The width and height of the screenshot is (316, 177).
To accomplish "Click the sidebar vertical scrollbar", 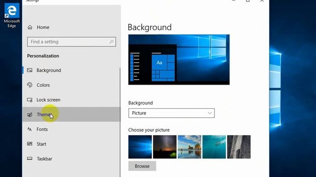I will coord(120,122).
